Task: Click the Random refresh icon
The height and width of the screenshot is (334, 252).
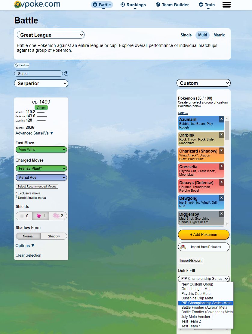Action: click(x=16, y=65)
